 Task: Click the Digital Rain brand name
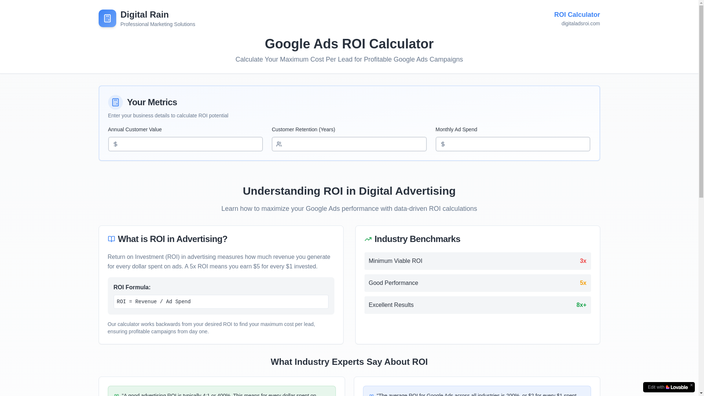tap(144, 14)
